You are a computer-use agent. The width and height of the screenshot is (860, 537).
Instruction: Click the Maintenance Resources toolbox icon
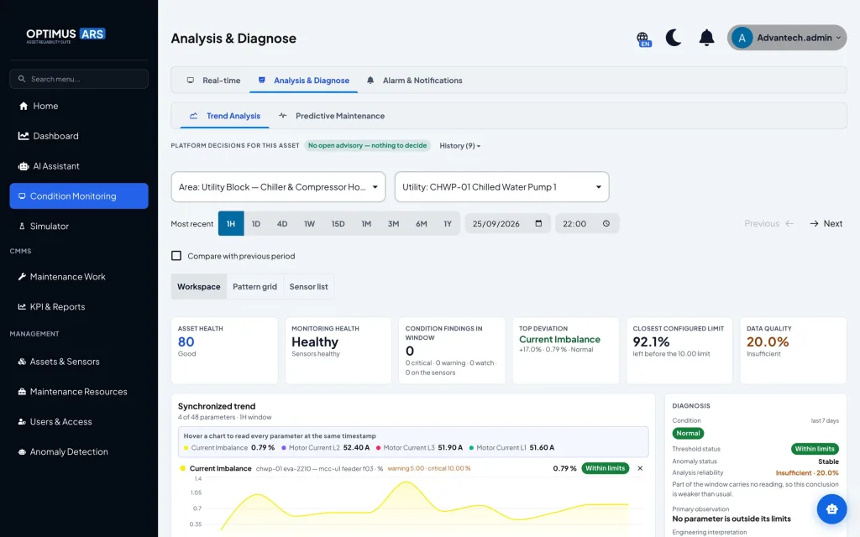(22, 392)
